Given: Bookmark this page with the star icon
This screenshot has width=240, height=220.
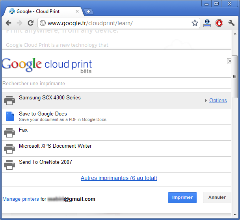Looking at the screenshot, I should point(195,23).
